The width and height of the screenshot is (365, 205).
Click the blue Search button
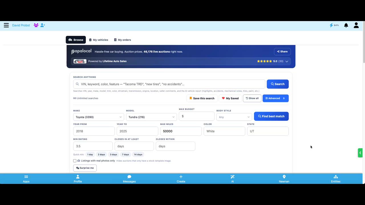tap(278, 84)
